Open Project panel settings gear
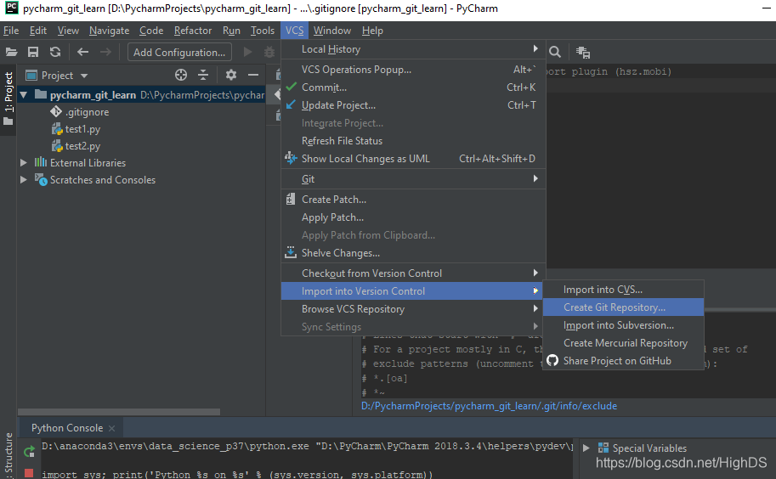The image size is (776, 479). pos(231,75)
